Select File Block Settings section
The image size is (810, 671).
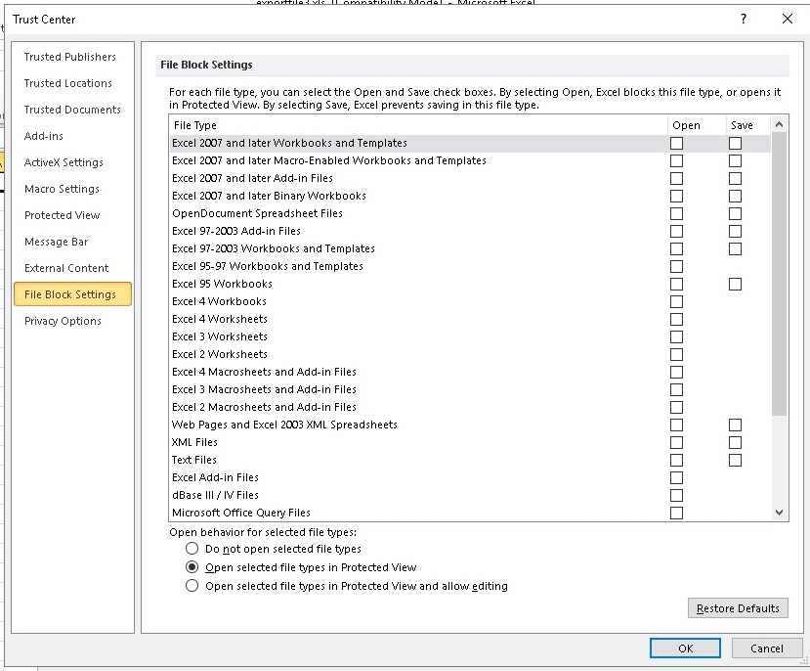pos(73,294)
